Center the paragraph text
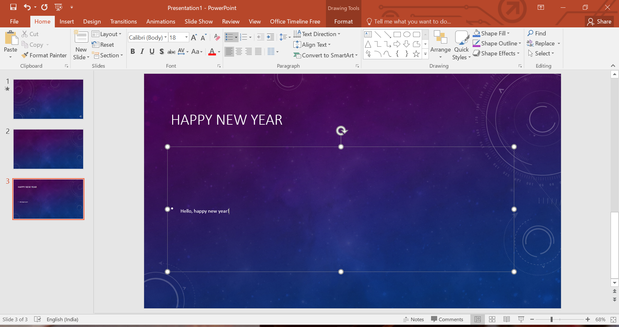Screen dimensions: 619x327 pyautogui.click(x=239, y=52)
